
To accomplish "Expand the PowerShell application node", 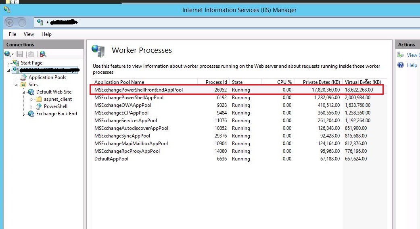I will (x=31, y=107).
